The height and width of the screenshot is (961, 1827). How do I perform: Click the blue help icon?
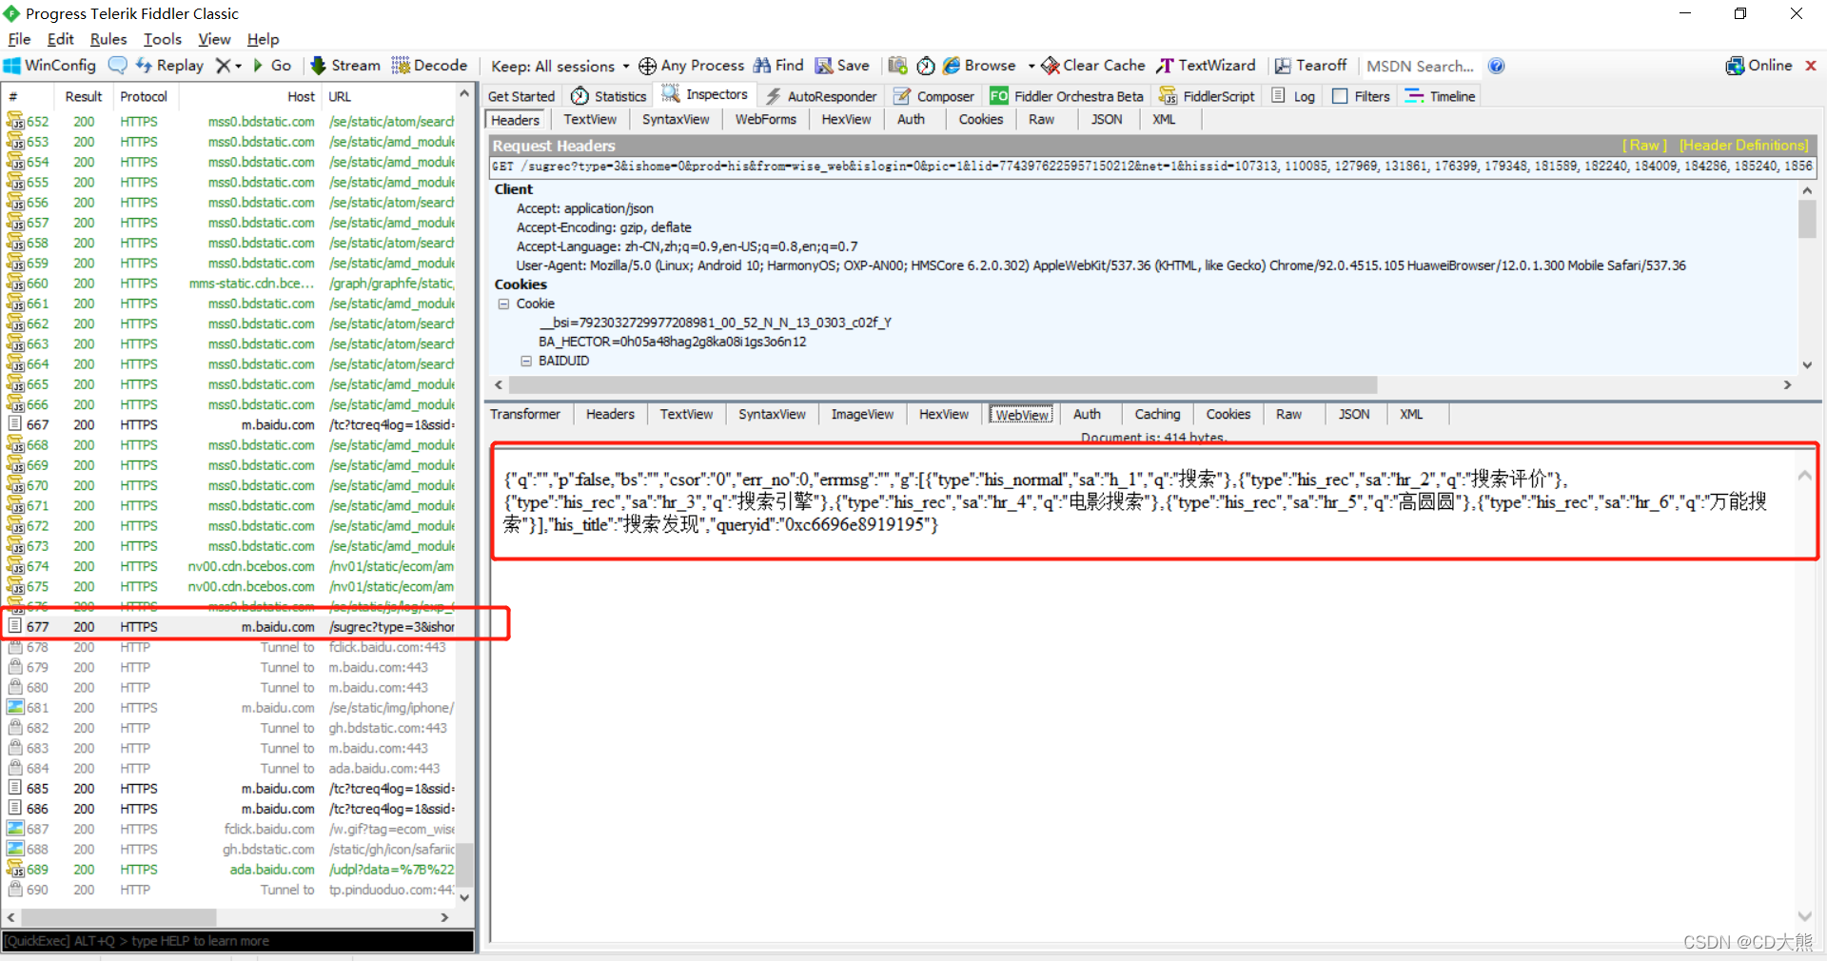[x=1496, y=66]
